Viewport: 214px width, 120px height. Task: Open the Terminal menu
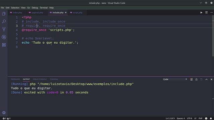point(44,8)
